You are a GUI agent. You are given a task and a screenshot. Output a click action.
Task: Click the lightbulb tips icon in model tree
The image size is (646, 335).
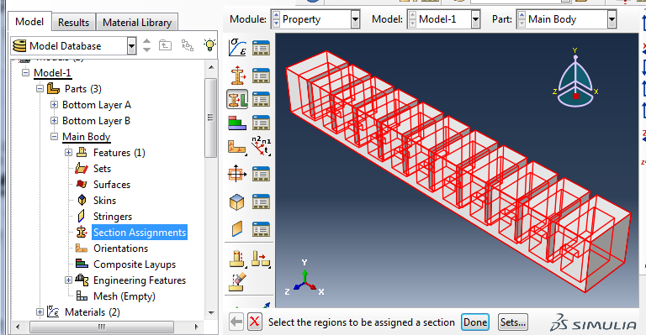(209, 45)
